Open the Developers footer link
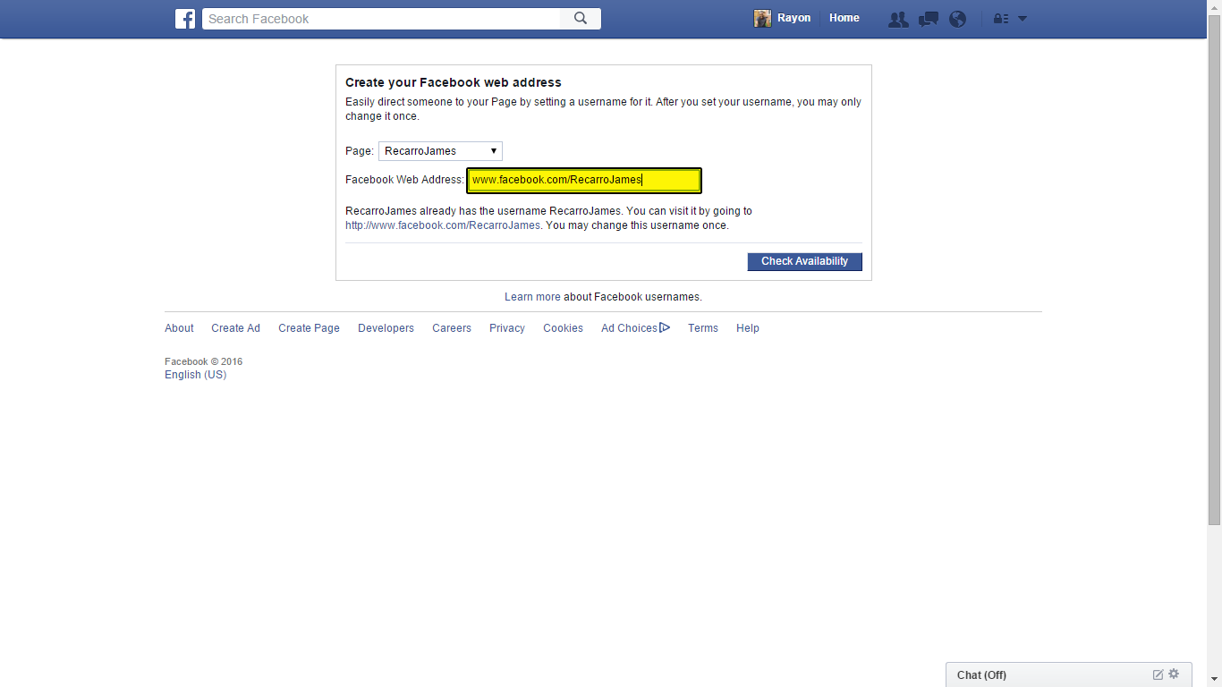The height and width of the screenshot is (687, 1222). (x=386, y=328)
